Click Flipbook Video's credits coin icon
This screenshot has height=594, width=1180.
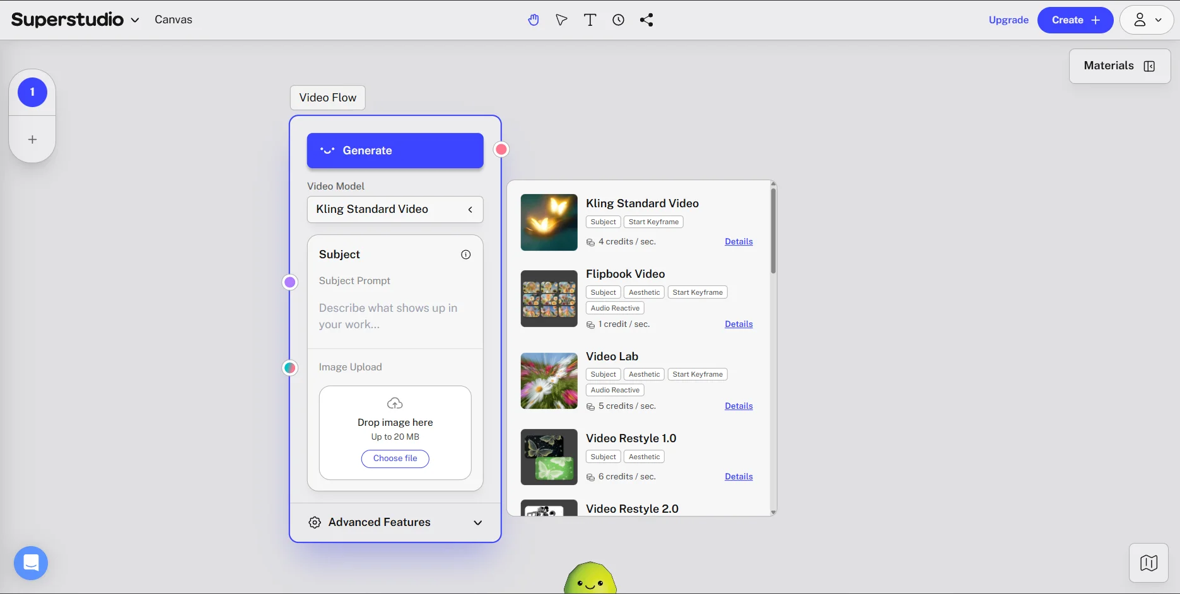point(591,325)
